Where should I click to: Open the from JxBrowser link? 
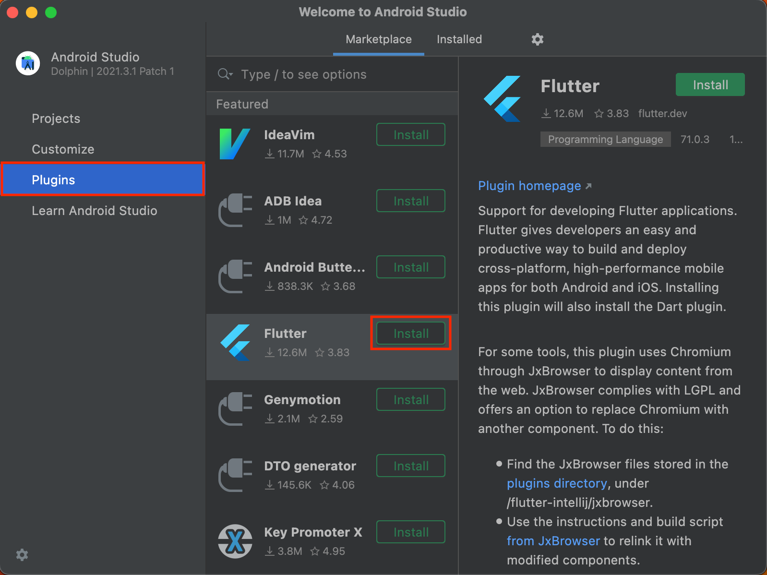[x=553, y=541]
